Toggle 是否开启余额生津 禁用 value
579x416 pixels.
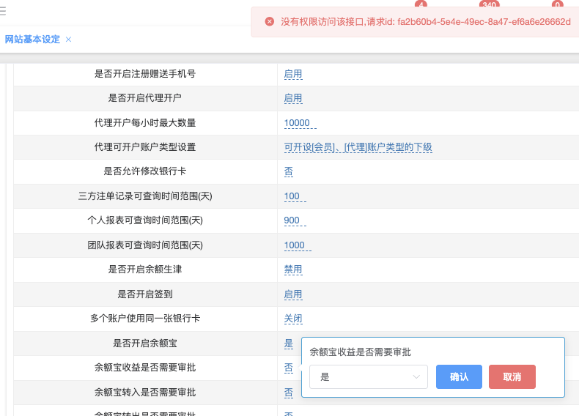[x=293, y=270]
